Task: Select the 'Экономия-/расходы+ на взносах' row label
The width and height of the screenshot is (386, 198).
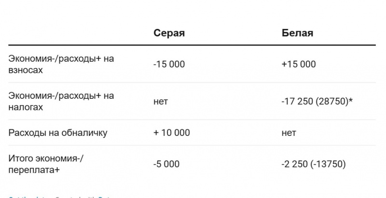Action: (x=61, y=64)
